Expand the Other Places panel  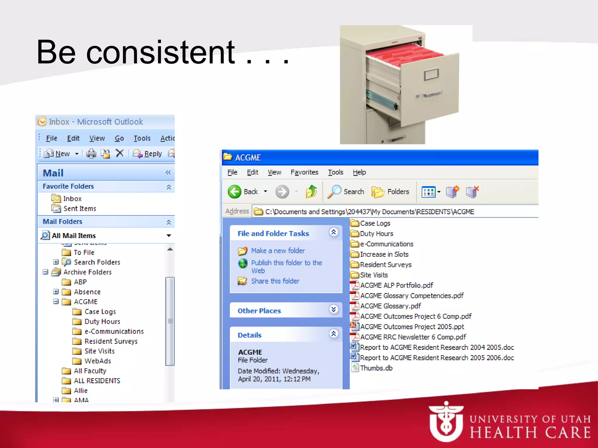(334, 309)
